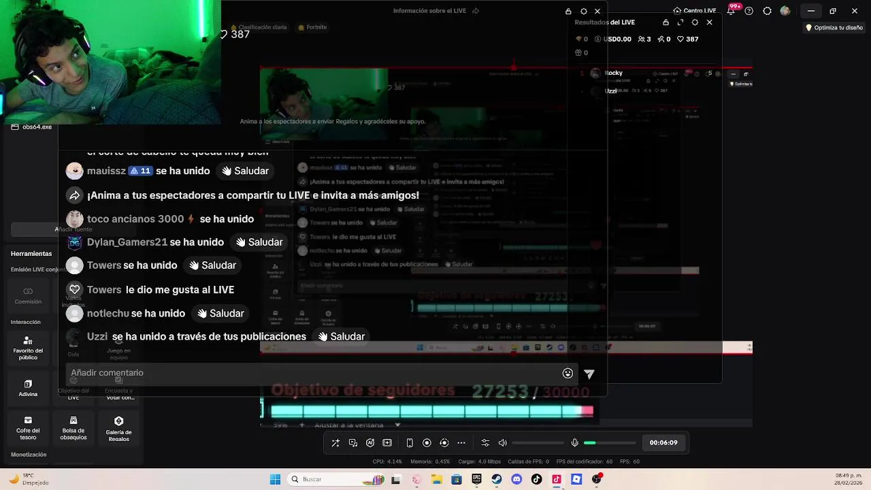Screen dimensions: 871x490
Task: Open settings of Información sobre el LIVE panel
Action: click(x=583, y=12)
